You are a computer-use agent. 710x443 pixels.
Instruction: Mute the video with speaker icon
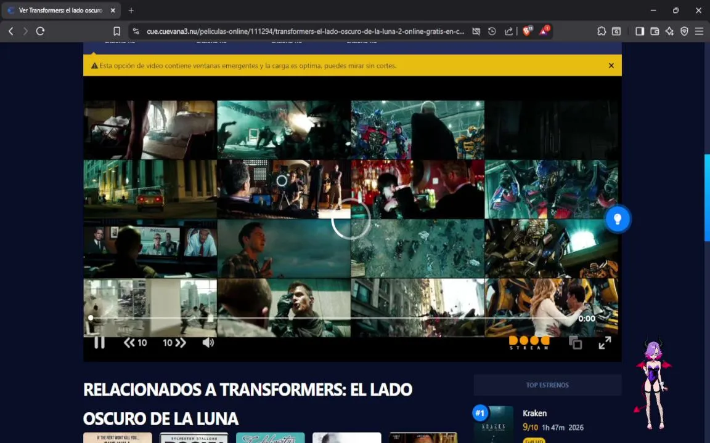click(208, 343)
